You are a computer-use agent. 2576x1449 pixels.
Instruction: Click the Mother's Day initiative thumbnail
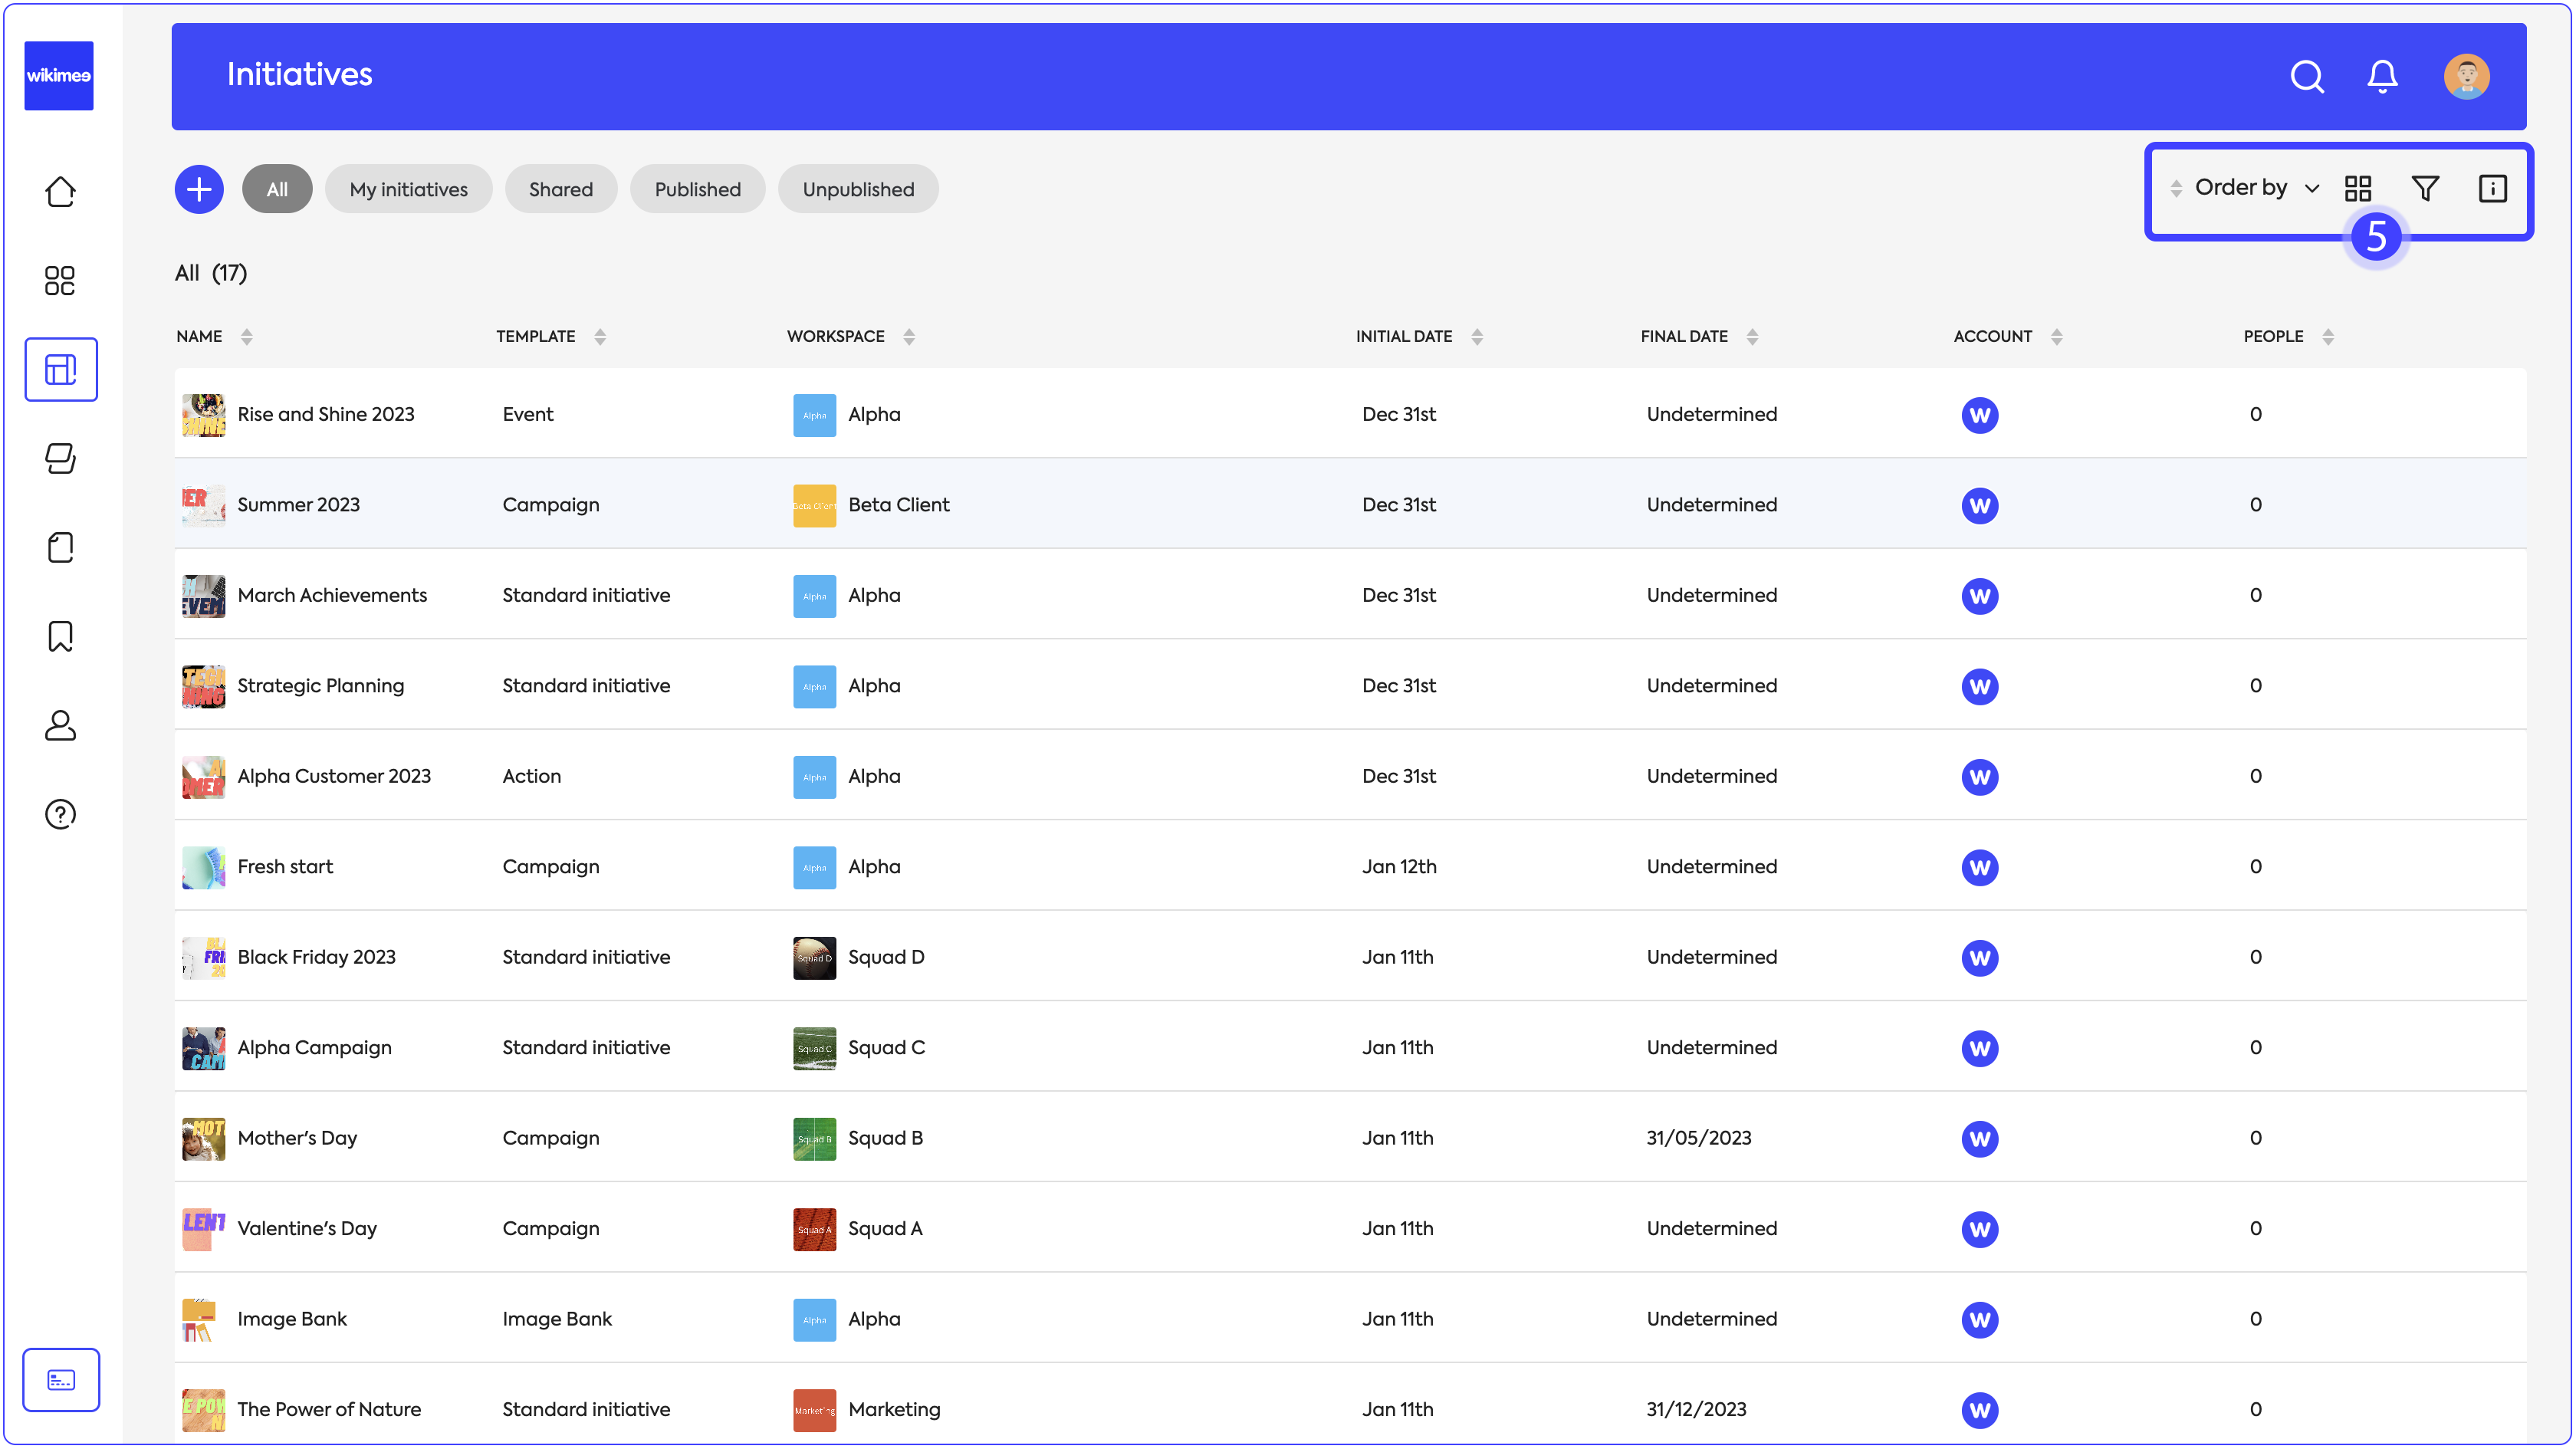203,1138
